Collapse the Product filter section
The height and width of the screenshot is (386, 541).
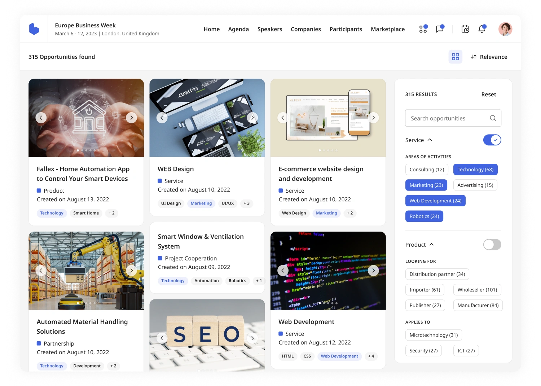431,245
